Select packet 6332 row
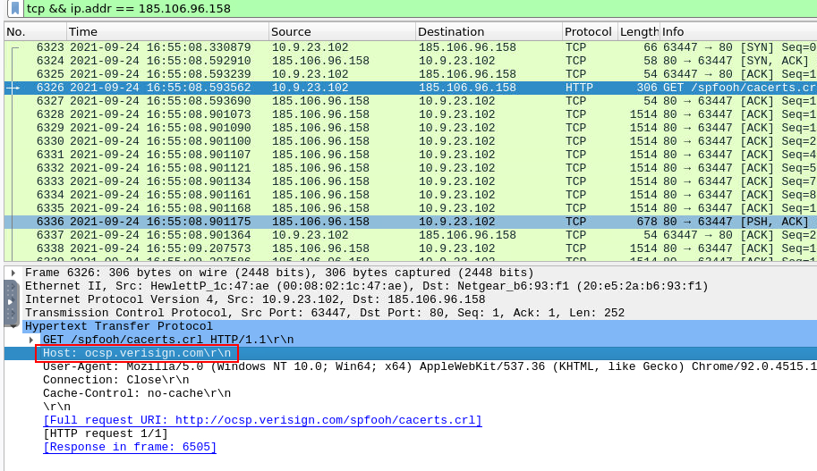 point(411,168)
